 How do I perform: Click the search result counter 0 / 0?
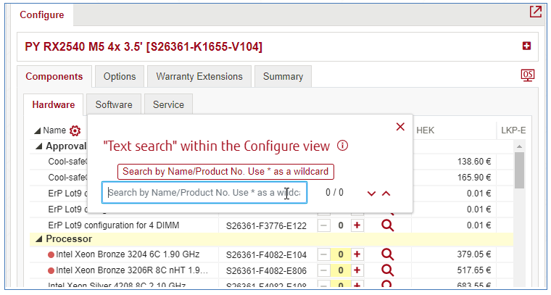click(x=334, y=193)
